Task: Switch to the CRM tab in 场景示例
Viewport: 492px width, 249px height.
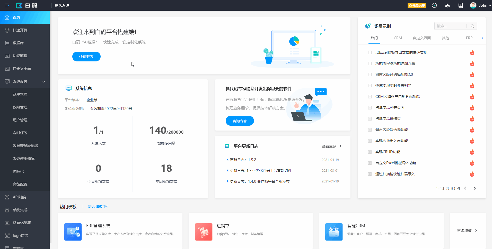Action: click(x=398, y=38)
